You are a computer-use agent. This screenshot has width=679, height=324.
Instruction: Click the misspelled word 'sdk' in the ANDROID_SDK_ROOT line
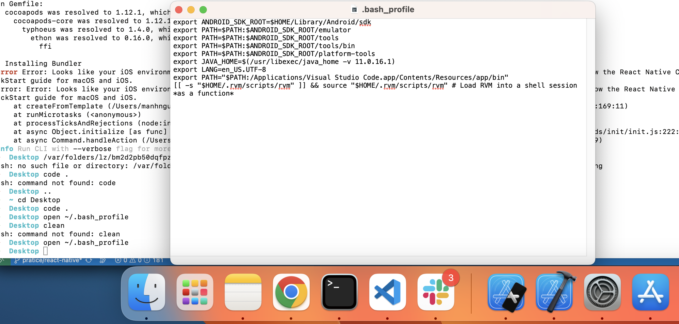point(365,22)
